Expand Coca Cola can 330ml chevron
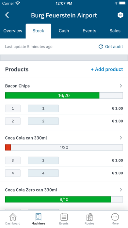 click(121, 138)
